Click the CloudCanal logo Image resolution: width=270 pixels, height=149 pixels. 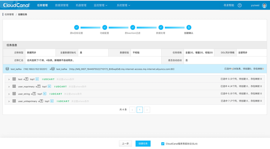pos(16,5)
